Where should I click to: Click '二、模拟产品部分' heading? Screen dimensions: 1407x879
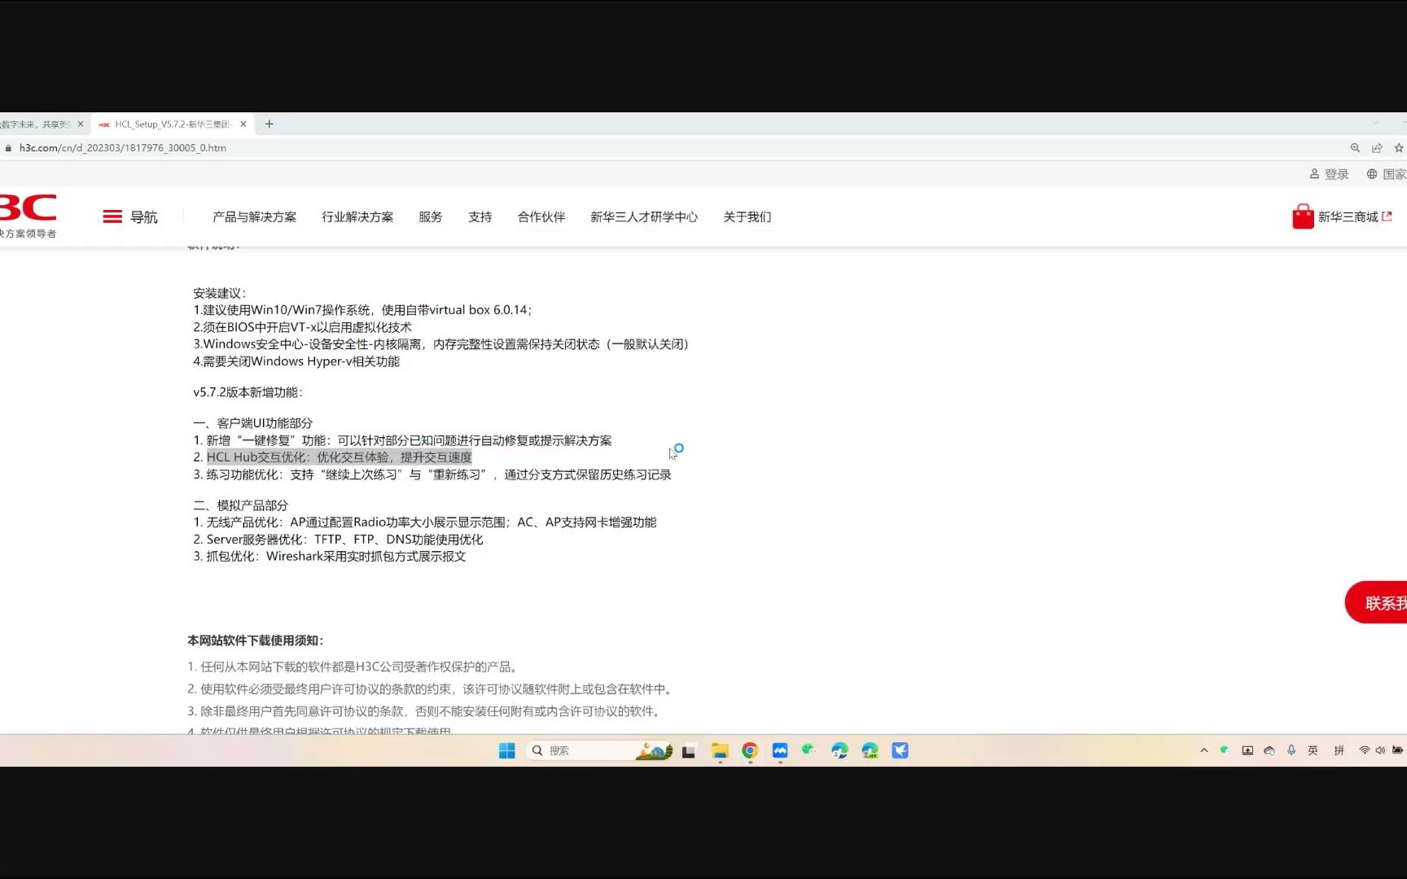point(240,505)
